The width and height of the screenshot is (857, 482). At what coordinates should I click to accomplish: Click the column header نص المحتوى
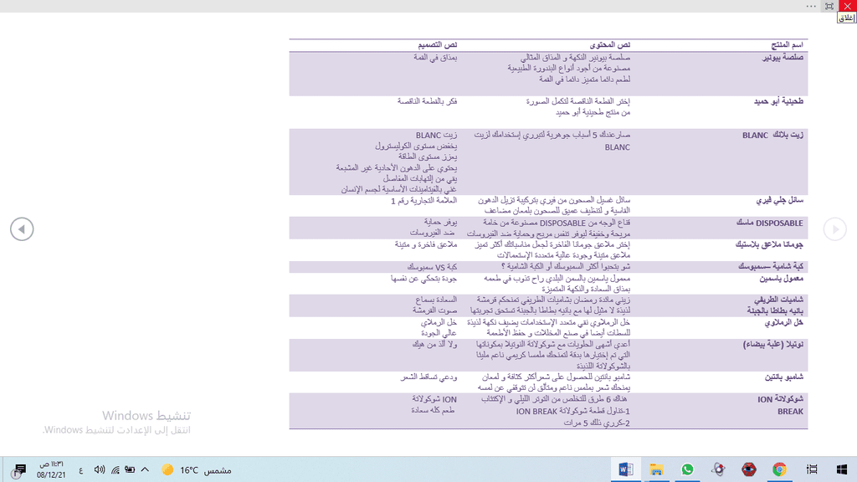point(610,45)
